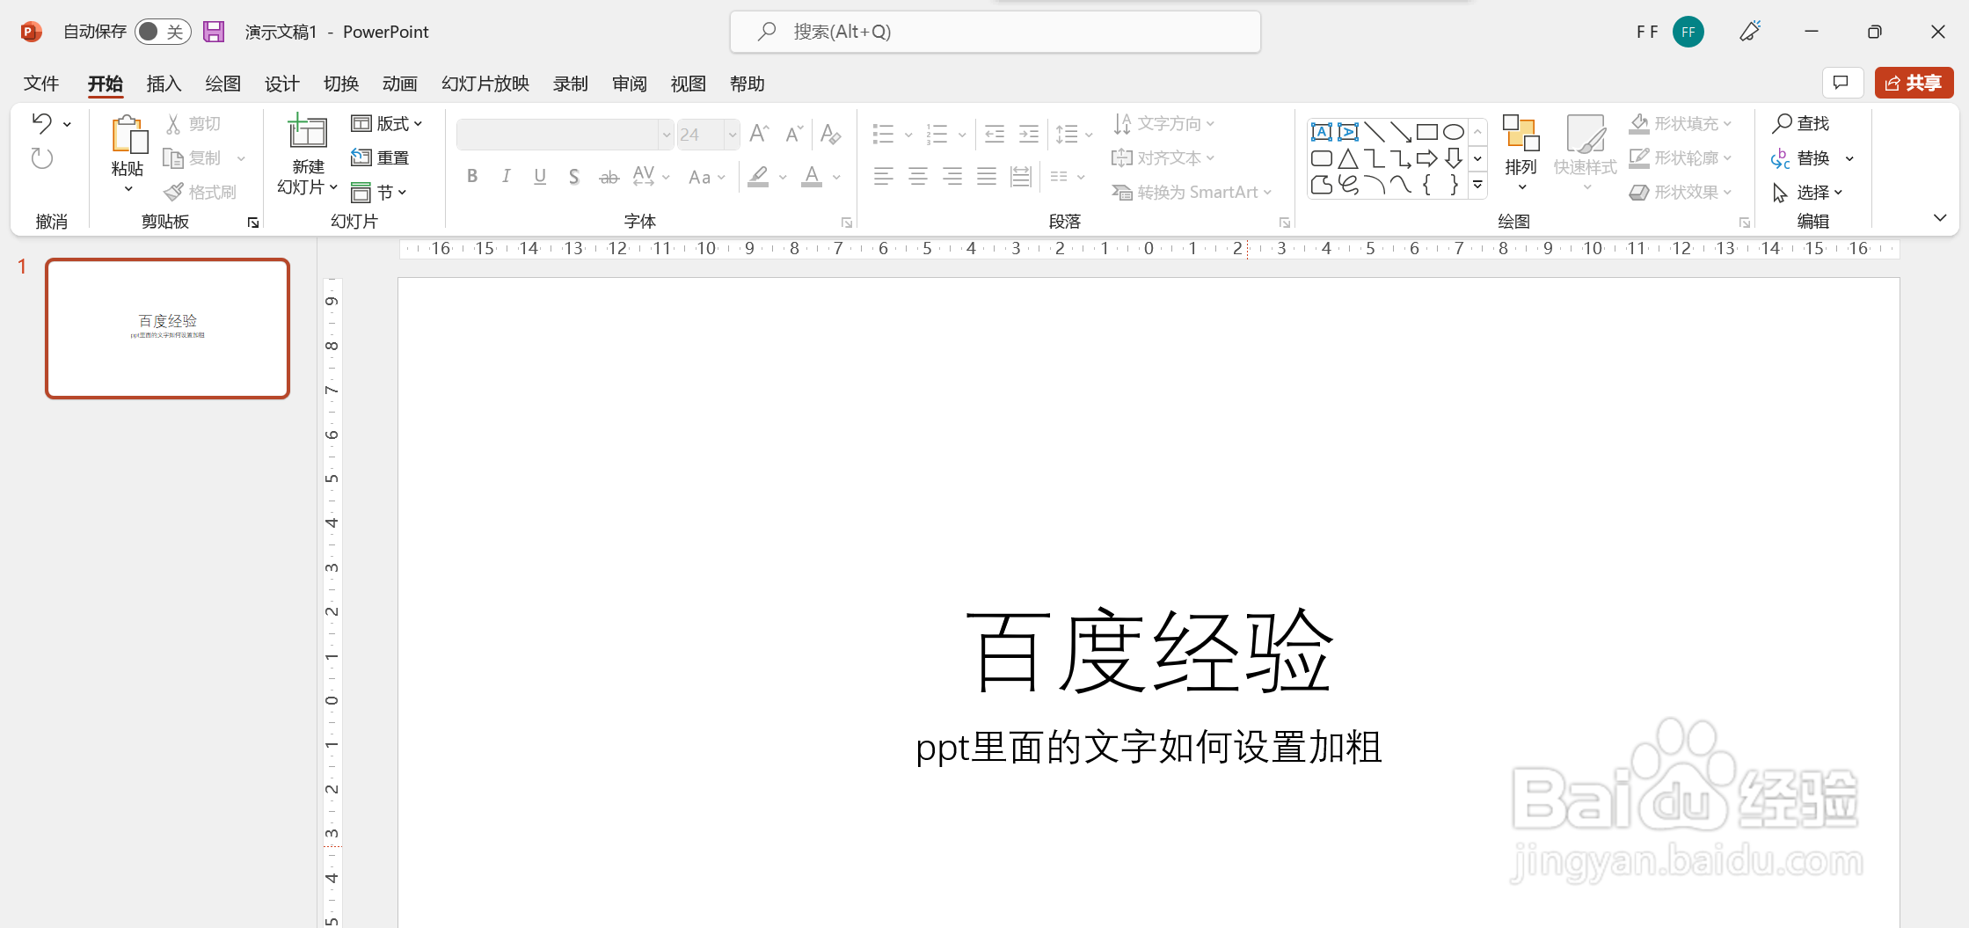Click the title text 百度经验
The height and width of the screenshot is (928, 1969).
[x=1149, y=652]
